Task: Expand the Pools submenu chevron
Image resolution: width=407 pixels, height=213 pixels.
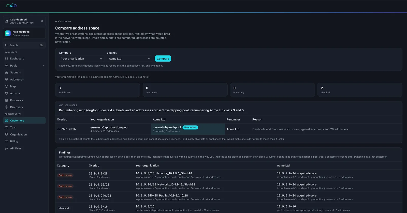Action: pyautogui.click(x=43, y=66)
